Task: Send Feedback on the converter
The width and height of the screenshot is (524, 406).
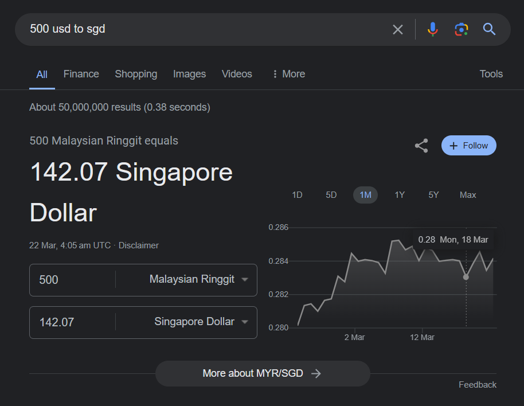Action: (x=477, y=385)
